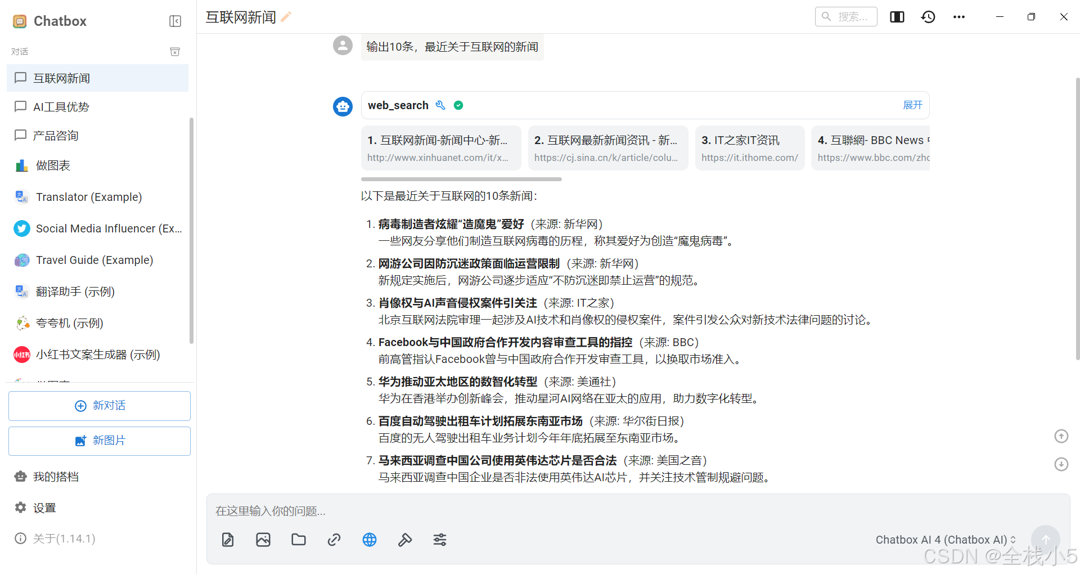Open 夸夸机 (示例) conversation

pos(97,323)
